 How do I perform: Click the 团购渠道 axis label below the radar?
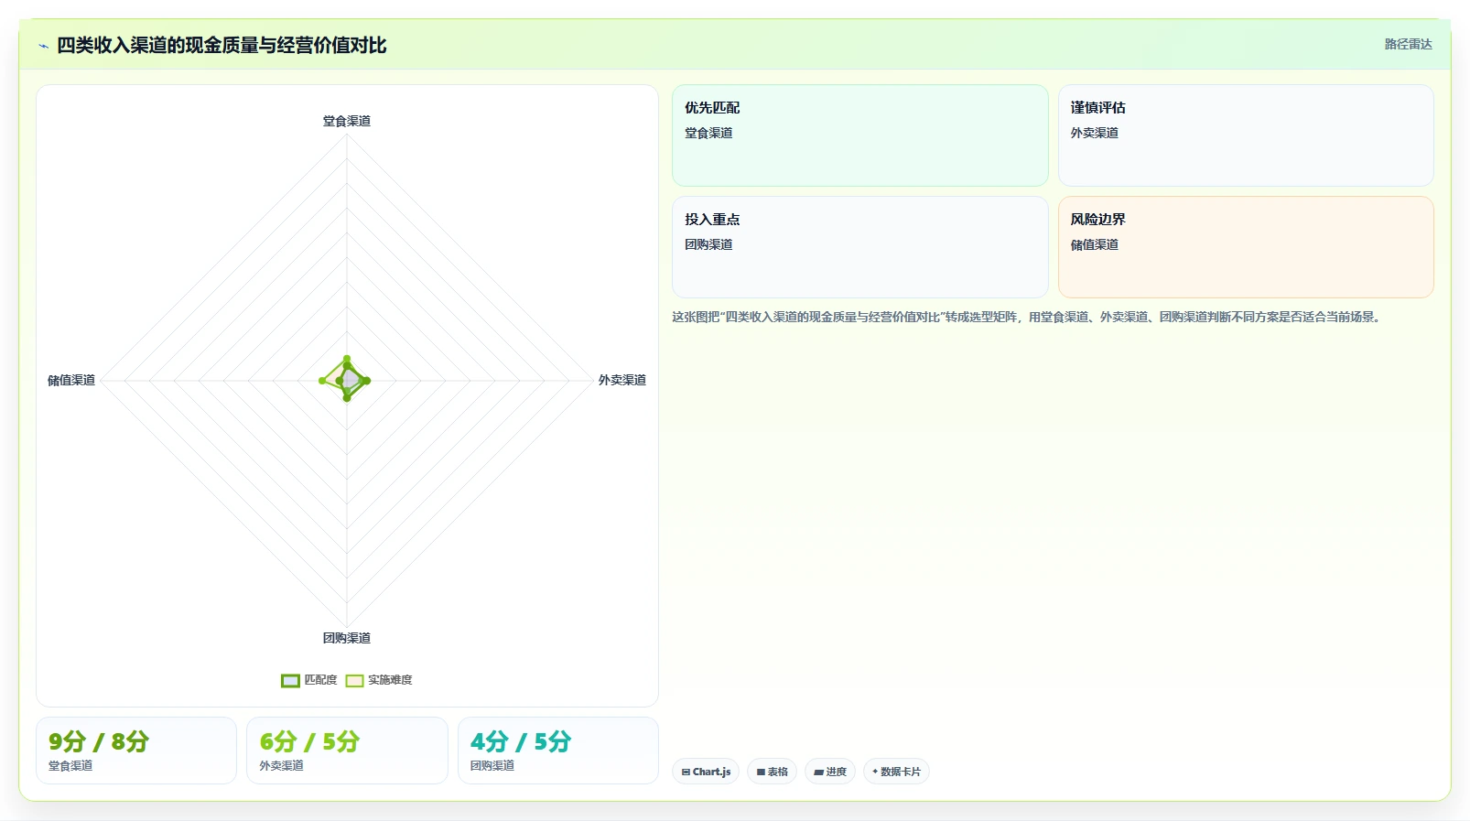click(x=346, y=638)
